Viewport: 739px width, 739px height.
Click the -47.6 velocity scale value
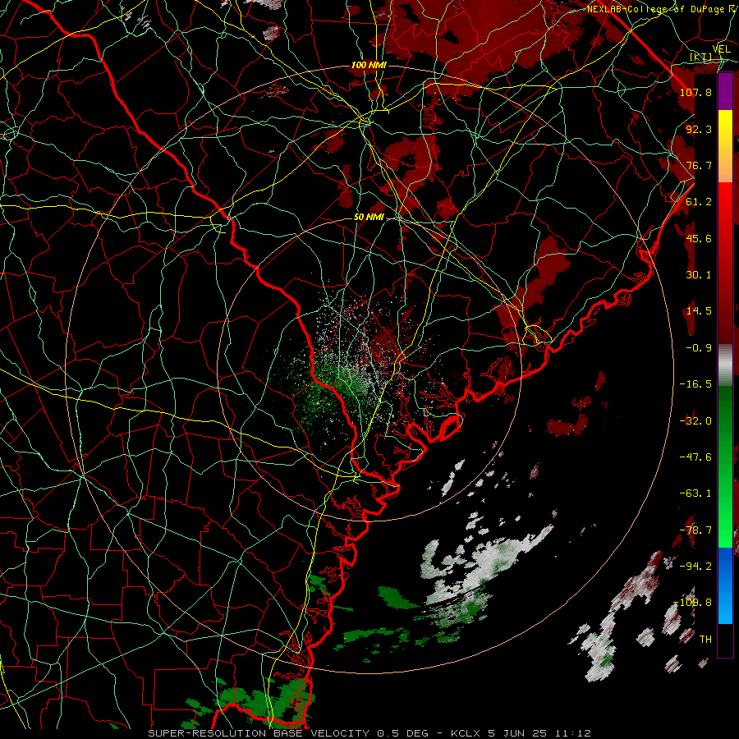coord(695,457)
